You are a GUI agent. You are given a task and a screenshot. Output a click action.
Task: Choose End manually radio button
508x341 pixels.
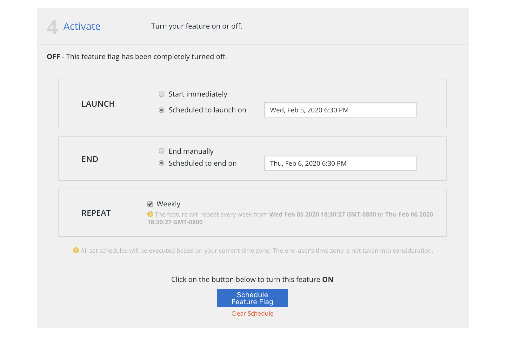(x=162, y=151)
